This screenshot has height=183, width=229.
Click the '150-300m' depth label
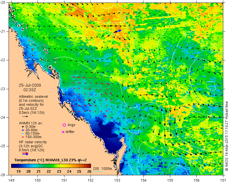point(33,137)
